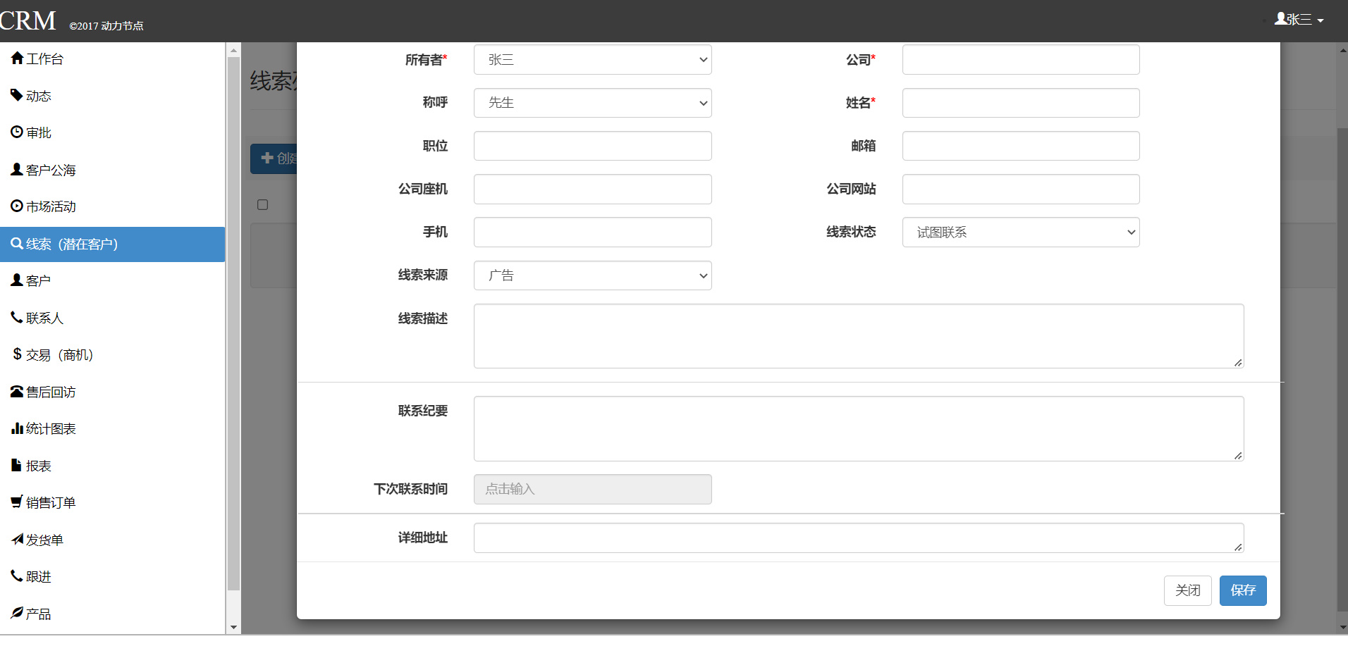Click the shopping cart icon beside 销售订单
This screenshot has height=658, width=1348.
coord(17,502)
